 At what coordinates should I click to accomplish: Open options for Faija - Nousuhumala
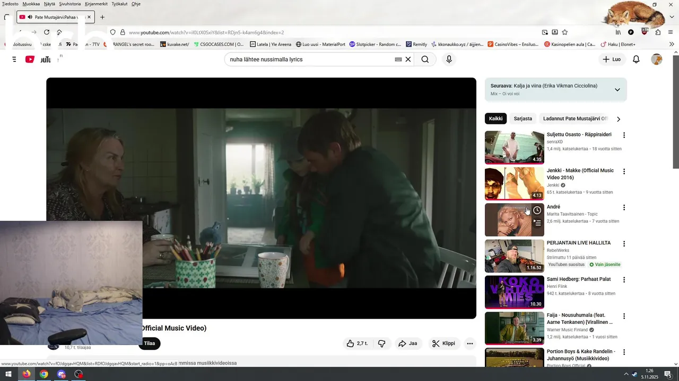(x=624, y=316)
